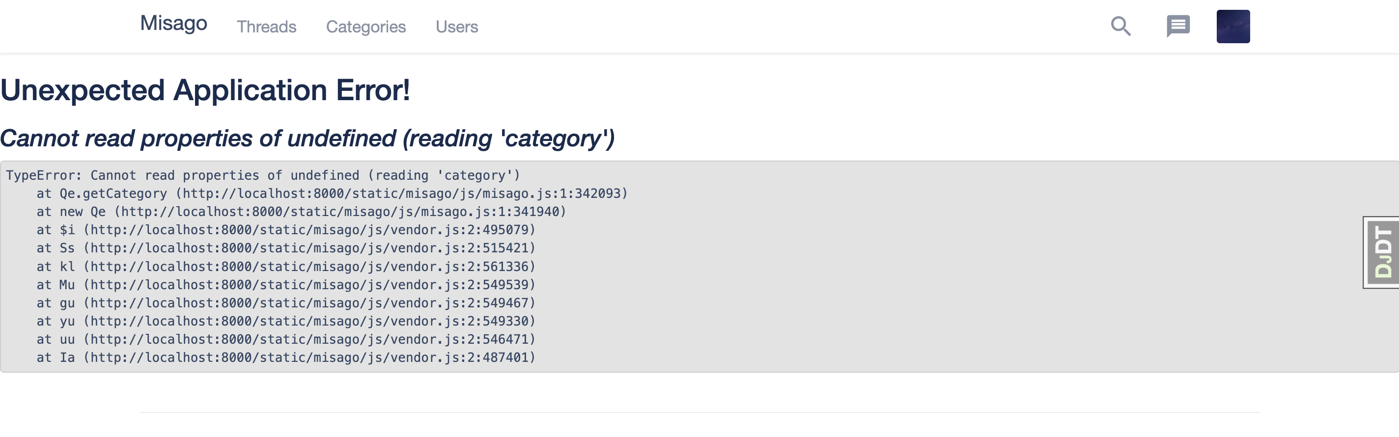The image size is (1399, 437).
Task: Click the Unexpected Application Error heading
Action: pyautogui.click(x=205, y=90)
